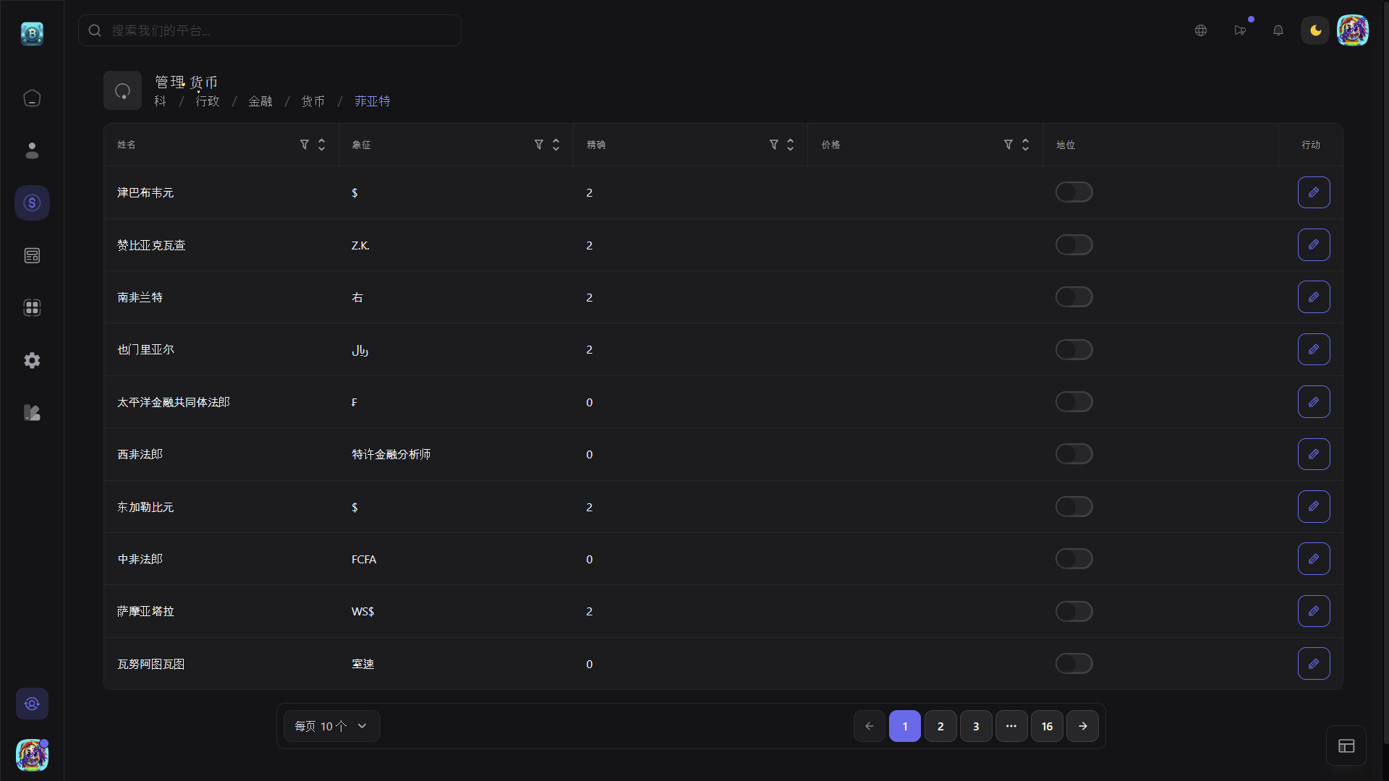Screen dimensions: 1389x781
Task: Sort by the 精确 column arrows
Action: (790, 145)
